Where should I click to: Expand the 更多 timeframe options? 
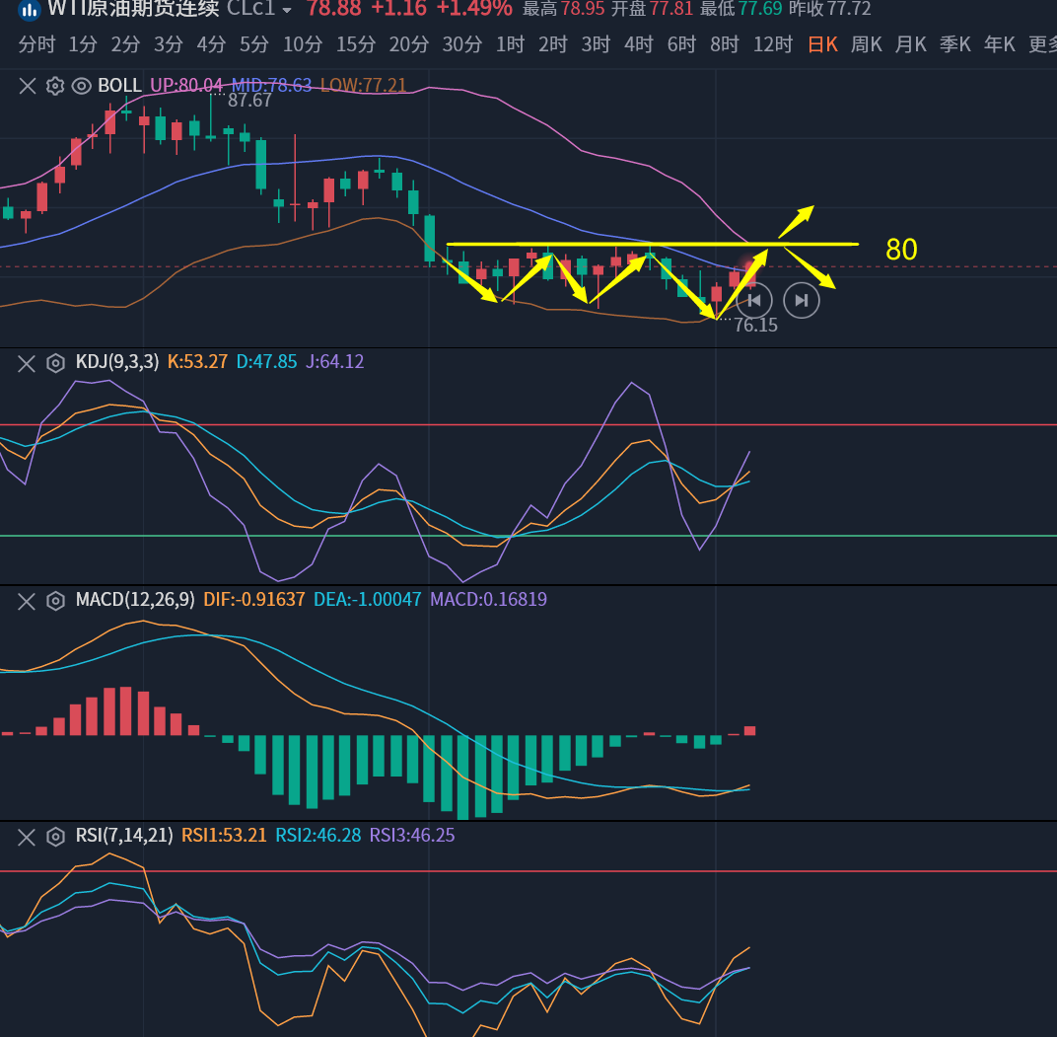point(1041,44)
